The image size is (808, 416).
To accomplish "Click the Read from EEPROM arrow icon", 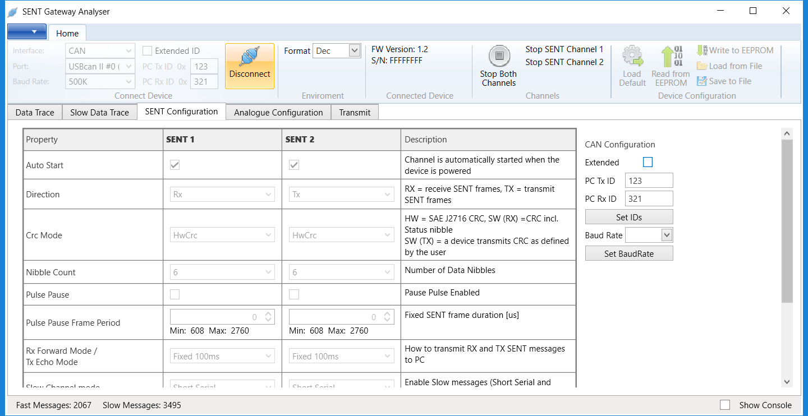I will (670, 58).
